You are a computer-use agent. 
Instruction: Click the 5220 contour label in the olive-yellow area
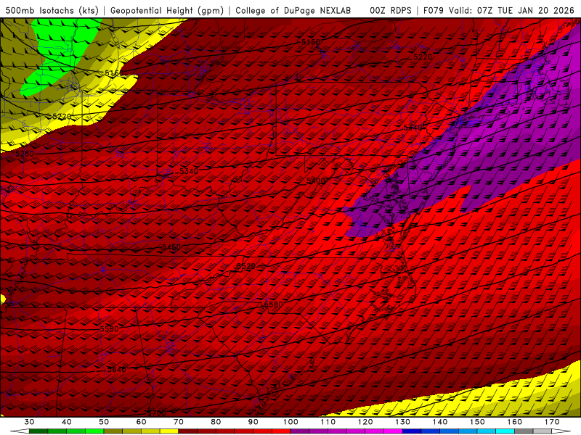(x=62, y=117)
